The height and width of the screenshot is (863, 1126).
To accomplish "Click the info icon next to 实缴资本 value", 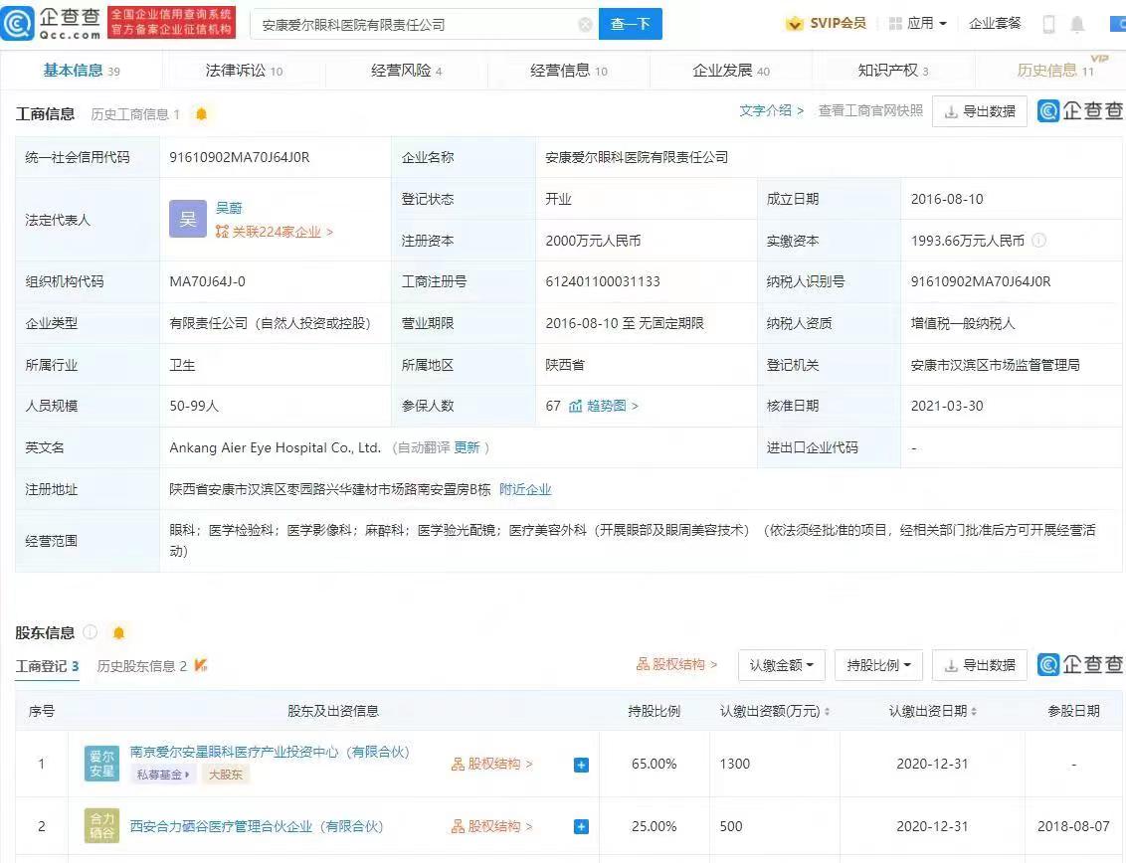I will tap(1039, 241).
